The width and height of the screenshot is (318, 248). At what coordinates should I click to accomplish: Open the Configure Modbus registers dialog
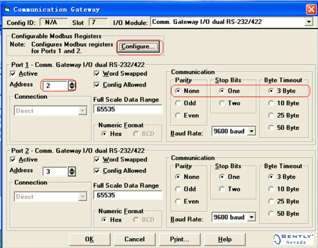(138, 47)
